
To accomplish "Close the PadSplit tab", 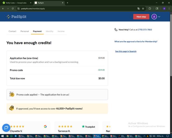I will point(63,3).
